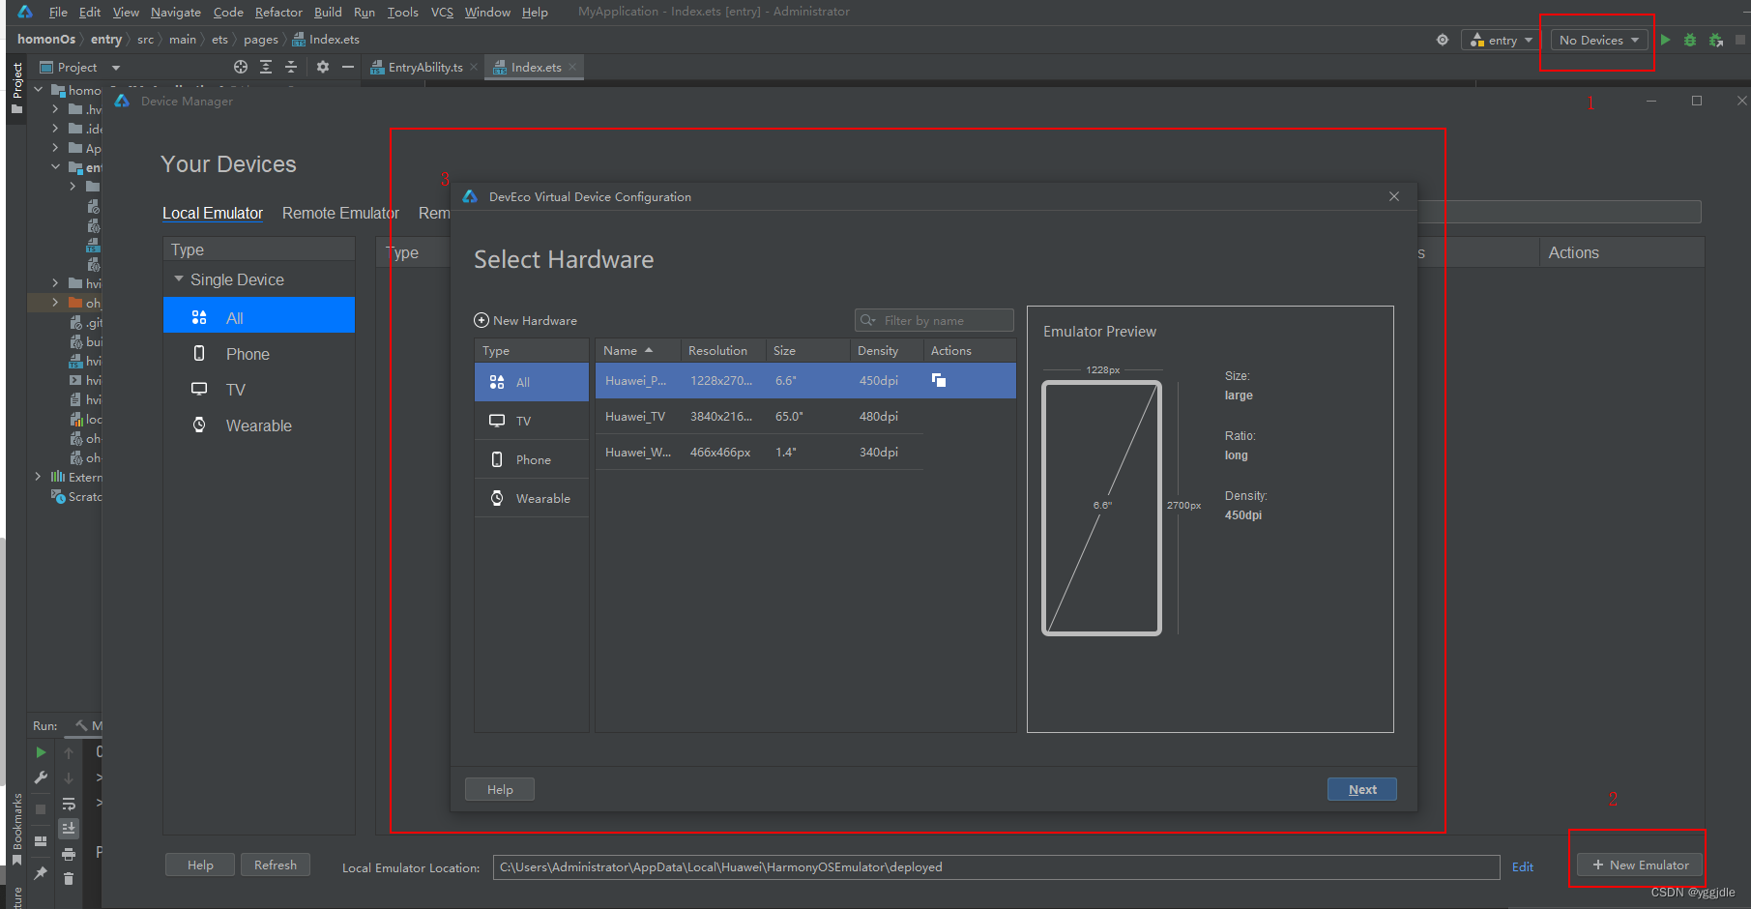Click the wrench icon in Run panel
This screenshot has height=909, width=1751.
[41, 777]
